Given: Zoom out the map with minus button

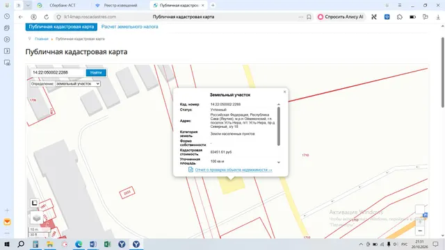Looking at the screenshot, I should [420, 231].
